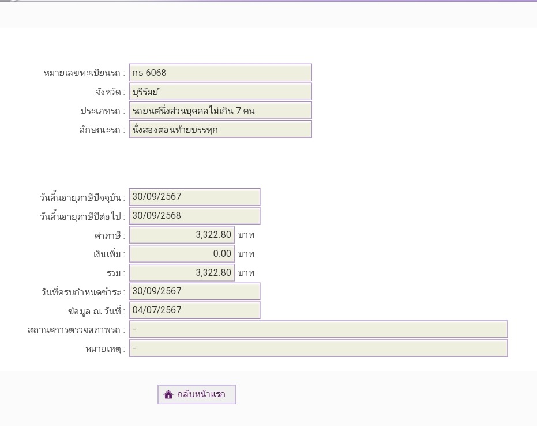Click the สถานะการตรวจสภาพรถ label
537x426 pixels.
[x=76, y=330]
